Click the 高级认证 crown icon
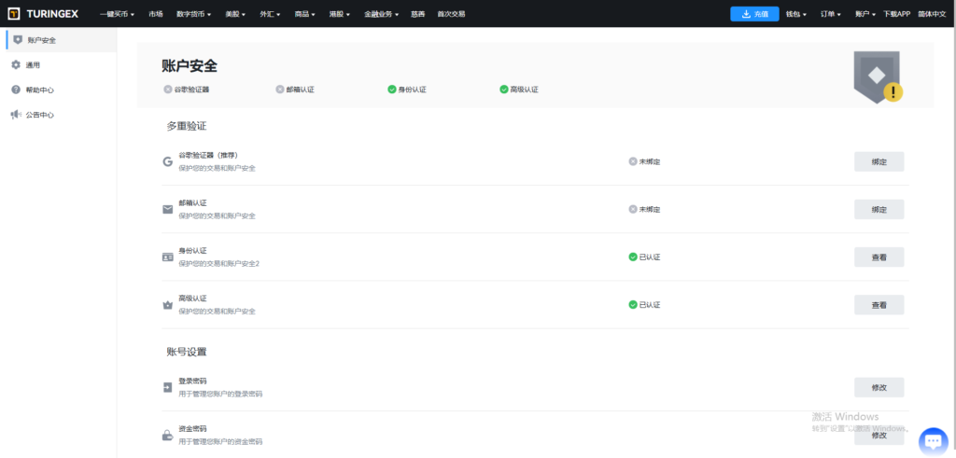Viewport: 956px width, 458px height. click(x=168, y=305)
